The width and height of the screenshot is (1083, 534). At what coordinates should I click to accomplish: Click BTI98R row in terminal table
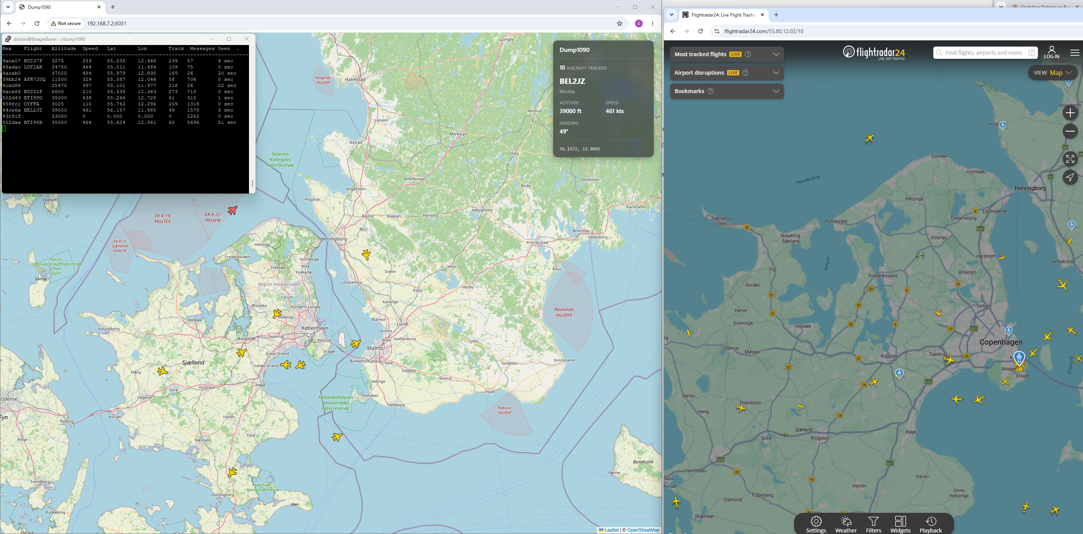pos(119,122)
